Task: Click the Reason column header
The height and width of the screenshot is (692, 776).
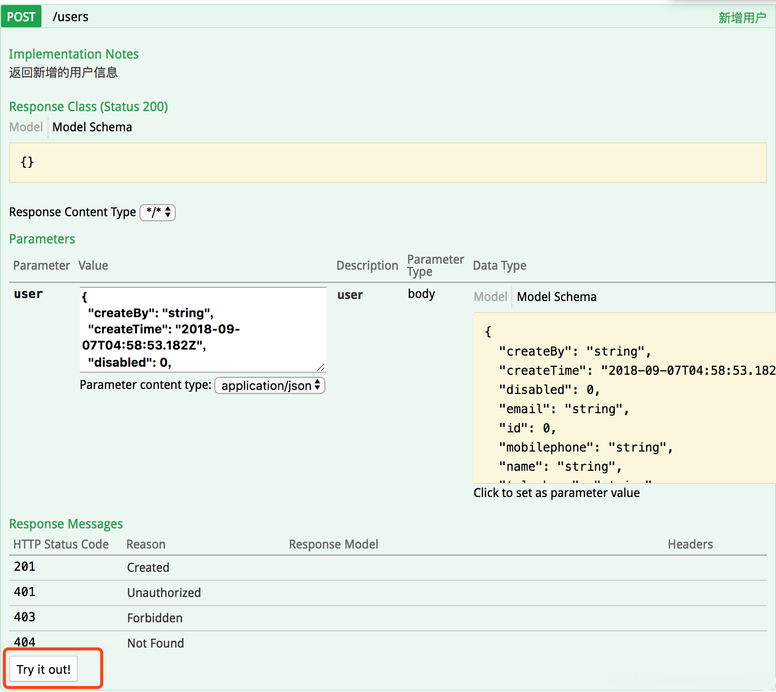Action: pos(146,545)
